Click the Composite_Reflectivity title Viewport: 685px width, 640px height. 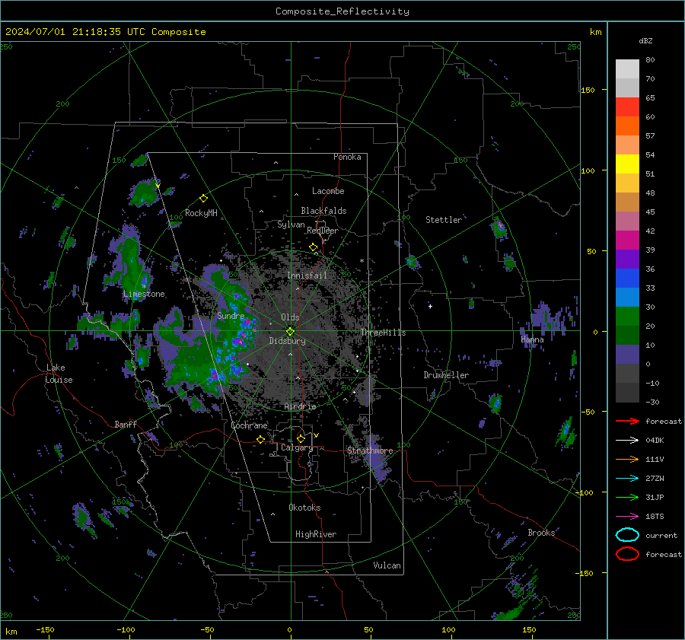pyautogui.click(x=342, y=11)
